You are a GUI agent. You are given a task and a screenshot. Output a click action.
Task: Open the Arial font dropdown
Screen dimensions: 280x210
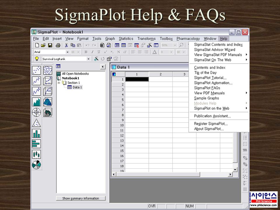[x=67, y=52]
